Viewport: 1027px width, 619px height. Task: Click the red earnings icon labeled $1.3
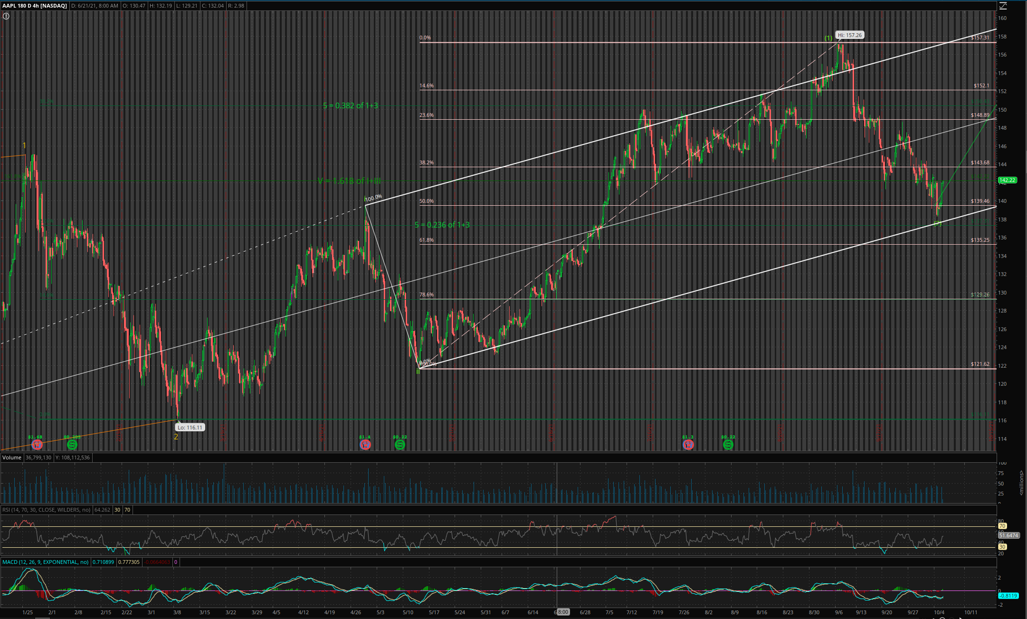click(688, 445)
